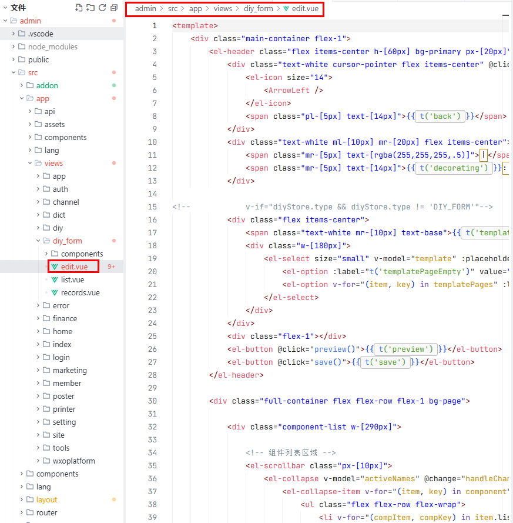Expand the node_modules folder
Viewport: 513px width, 523px height.
tap(52, 46)
